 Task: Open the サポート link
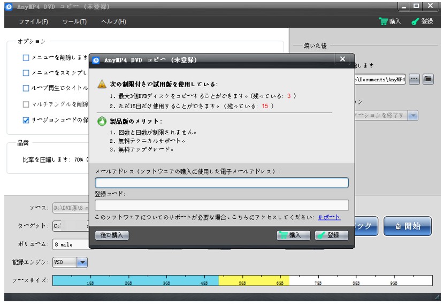[329, 217]
